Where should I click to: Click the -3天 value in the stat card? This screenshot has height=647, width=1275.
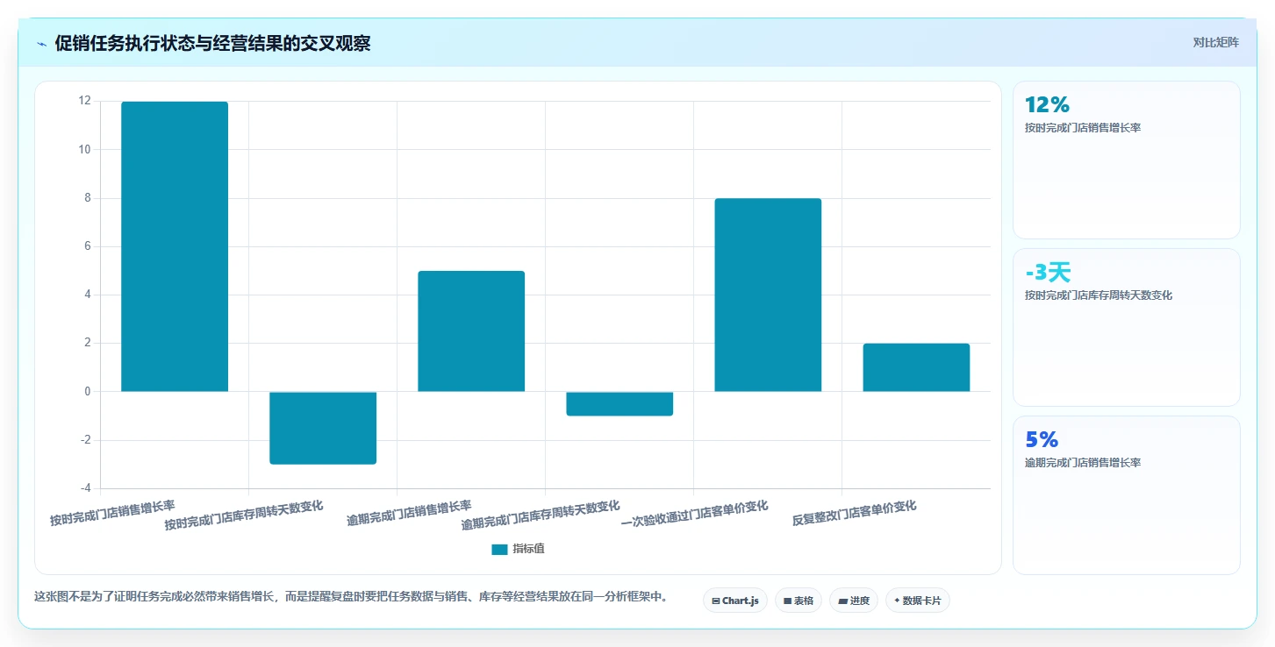click(1048, 273)
